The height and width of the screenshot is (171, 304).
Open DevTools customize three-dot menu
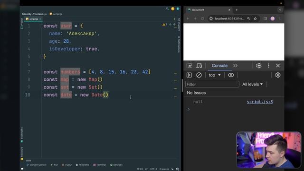pyautogui.click(x=268, y=66)
